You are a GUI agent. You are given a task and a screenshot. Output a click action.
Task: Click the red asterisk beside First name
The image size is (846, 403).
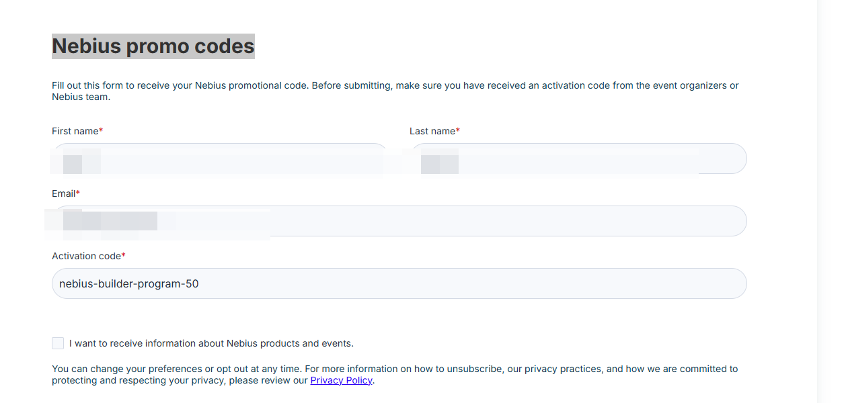click(101, 130)
